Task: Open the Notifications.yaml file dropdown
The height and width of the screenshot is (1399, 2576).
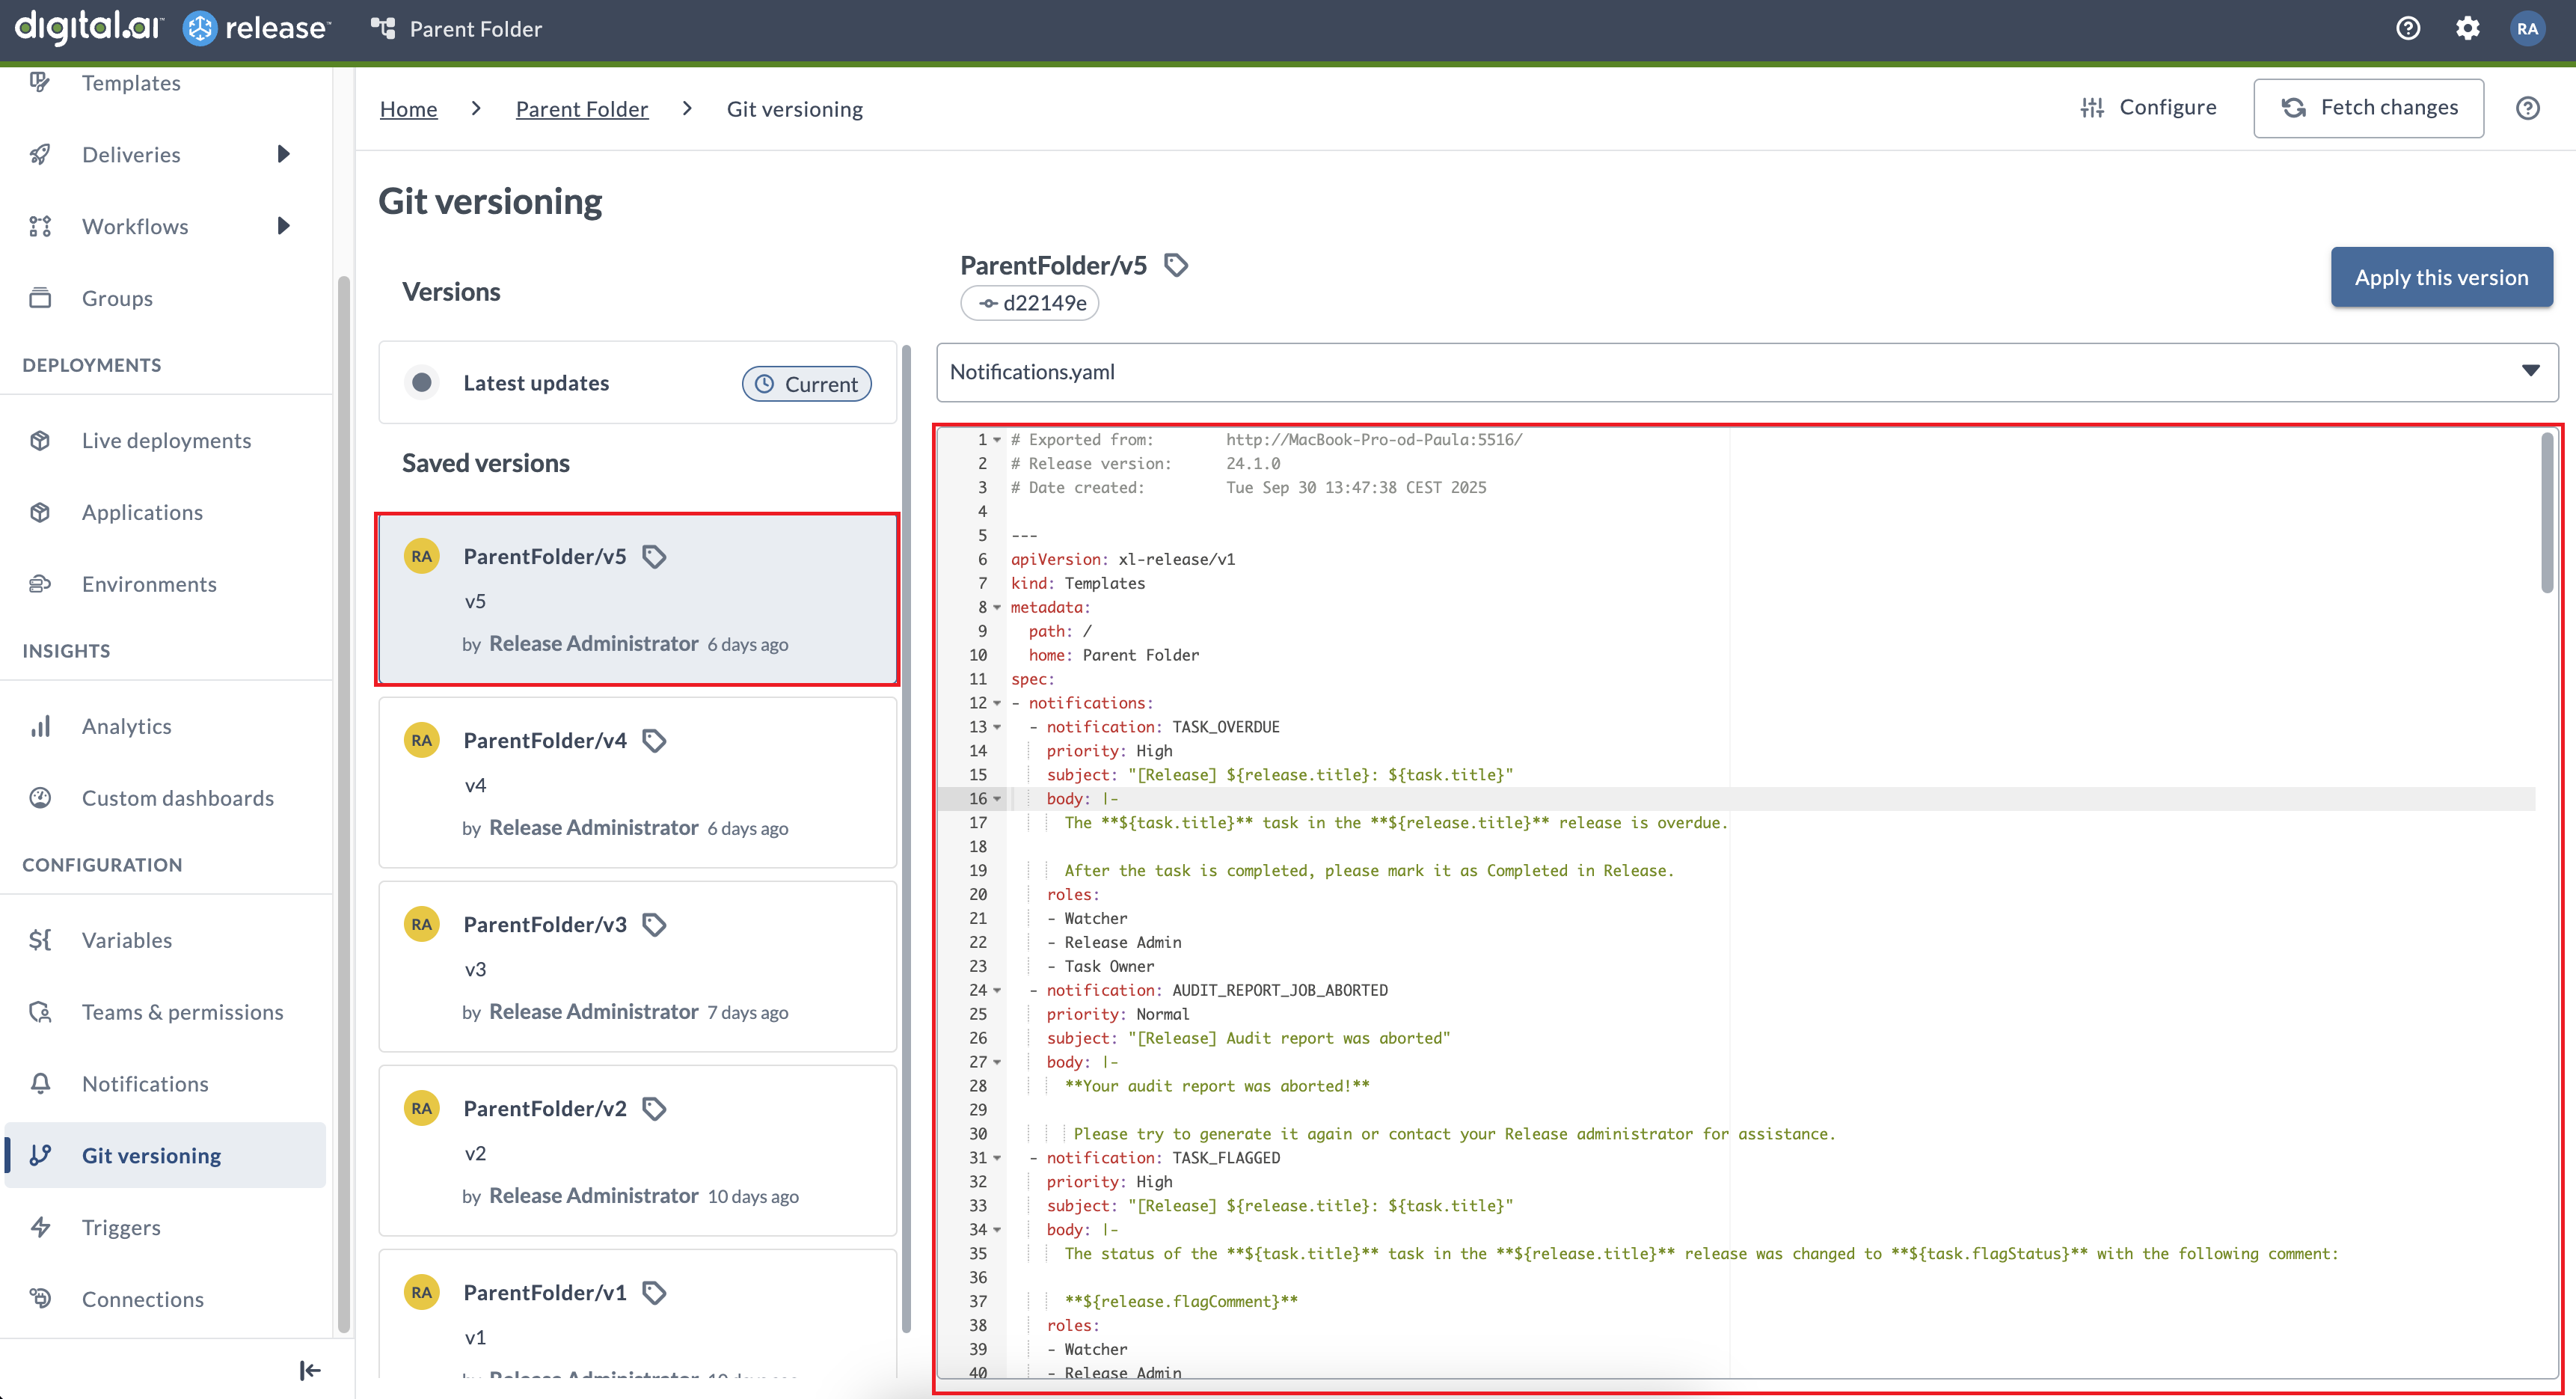Action: 2530,371
